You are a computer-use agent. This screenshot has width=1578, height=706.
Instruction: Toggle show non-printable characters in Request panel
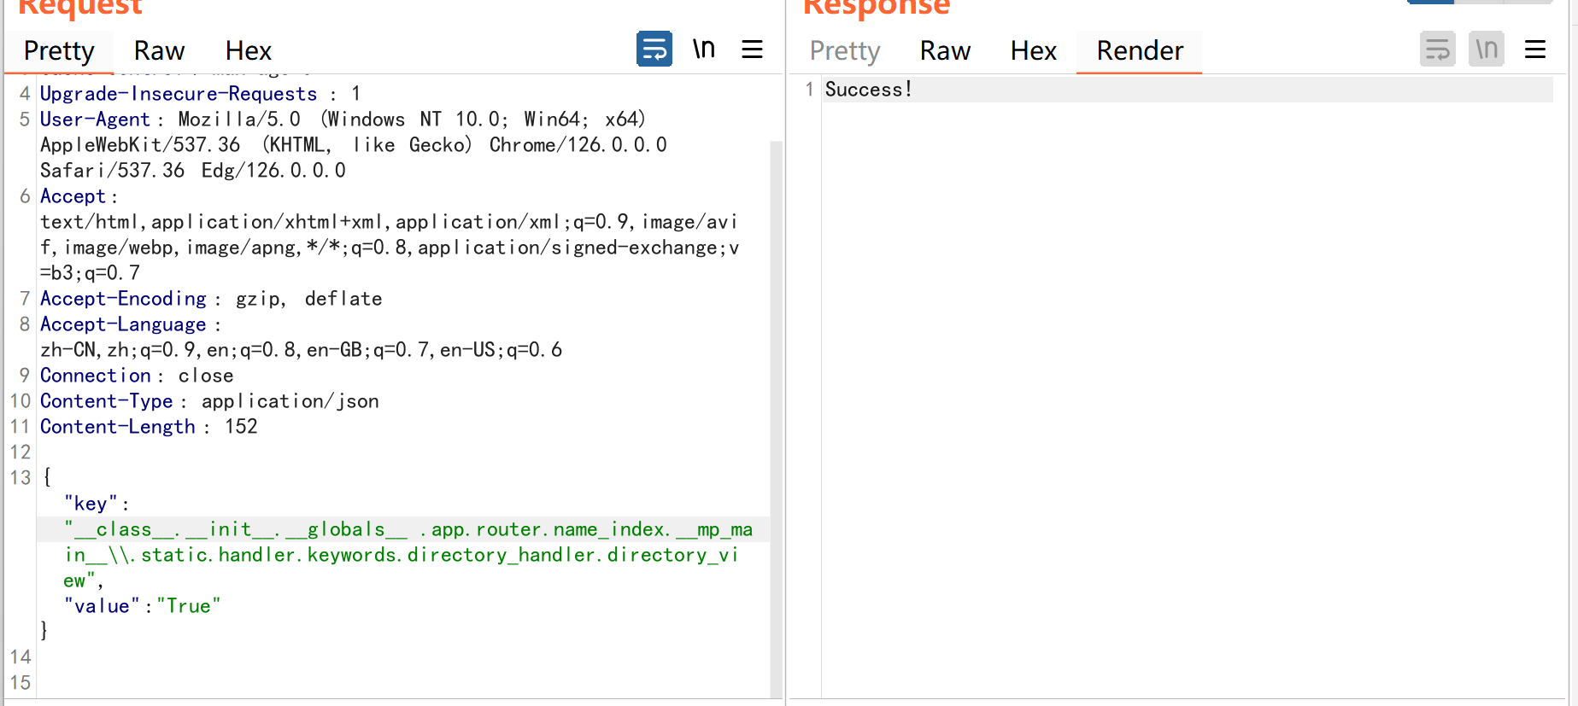[x=704, y=49]
